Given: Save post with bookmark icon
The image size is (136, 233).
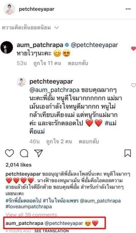Looking at the screenshot, I should (x=128, y=153).
